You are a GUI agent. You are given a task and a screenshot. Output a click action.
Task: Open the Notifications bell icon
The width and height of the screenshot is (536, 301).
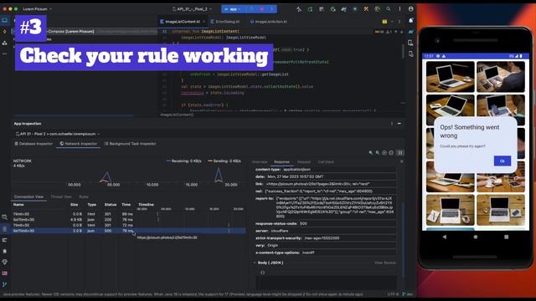click(x=411, y=20)
